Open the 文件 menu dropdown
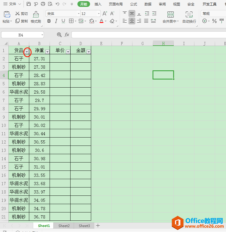Screen dimensions: 226x232 12,4
